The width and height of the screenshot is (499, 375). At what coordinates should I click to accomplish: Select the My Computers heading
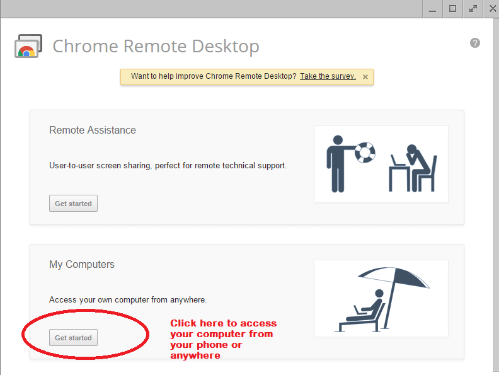click(82, 264)
